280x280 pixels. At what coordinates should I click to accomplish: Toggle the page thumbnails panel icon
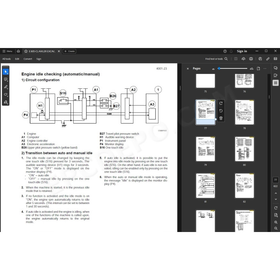[276, 83]
